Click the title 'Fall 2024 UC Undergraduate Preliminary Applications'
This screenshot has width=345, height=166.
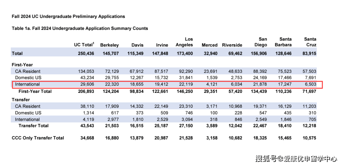[x=68, y=17]
